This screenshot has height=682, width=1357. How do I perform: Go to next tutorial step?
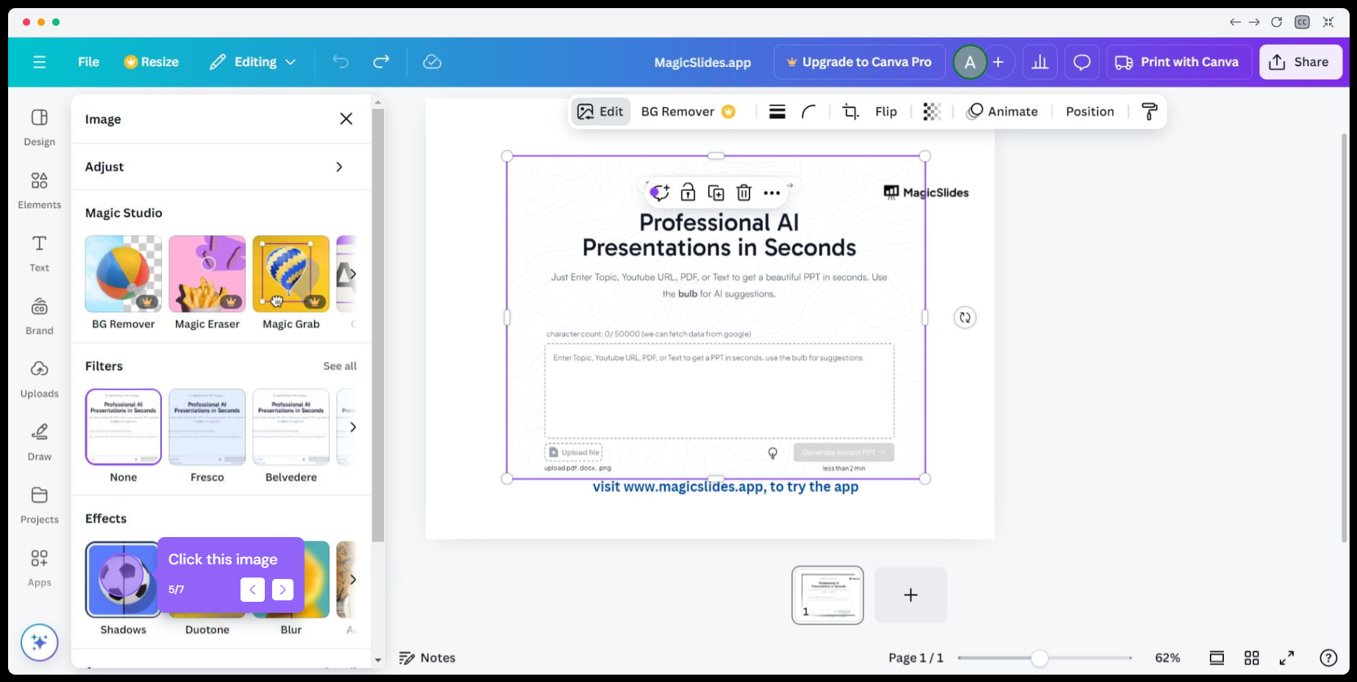282,589
